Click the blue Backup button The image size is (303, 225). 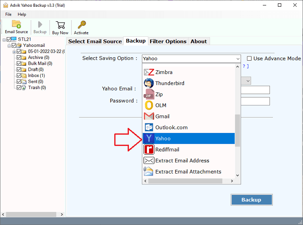(252, 200)
